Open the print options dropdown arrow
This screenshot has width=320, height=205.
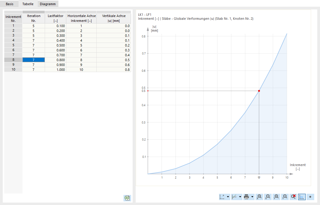[x=252, y=197]
